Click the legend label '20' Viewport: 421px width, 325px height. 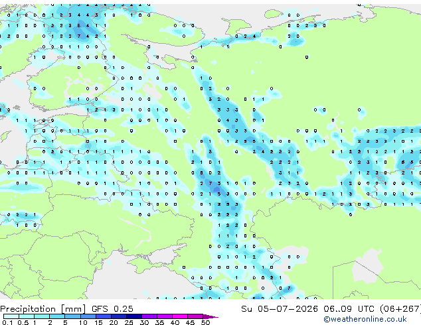pos(114,322)
